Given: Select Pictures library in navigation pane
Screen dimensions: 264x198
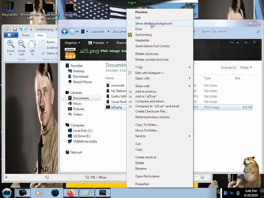Looking at the screenshot, I should pos(78,109).
